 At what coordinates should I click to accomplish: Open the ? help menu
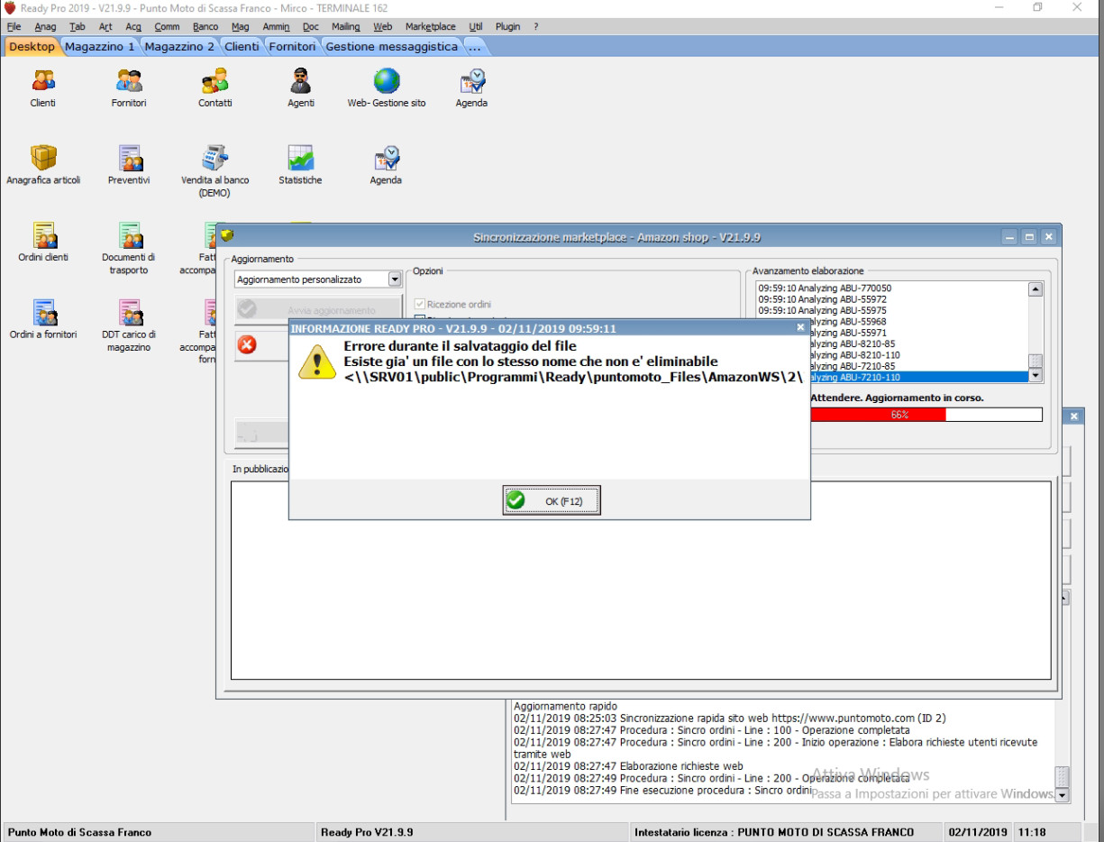(x=536, y=27)
